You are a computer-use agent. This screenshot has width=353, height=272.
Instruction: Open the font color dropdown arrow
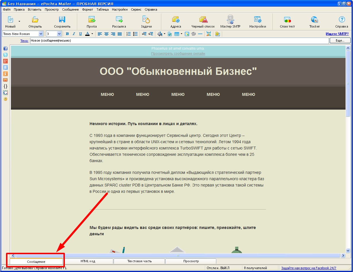point(92,34)
